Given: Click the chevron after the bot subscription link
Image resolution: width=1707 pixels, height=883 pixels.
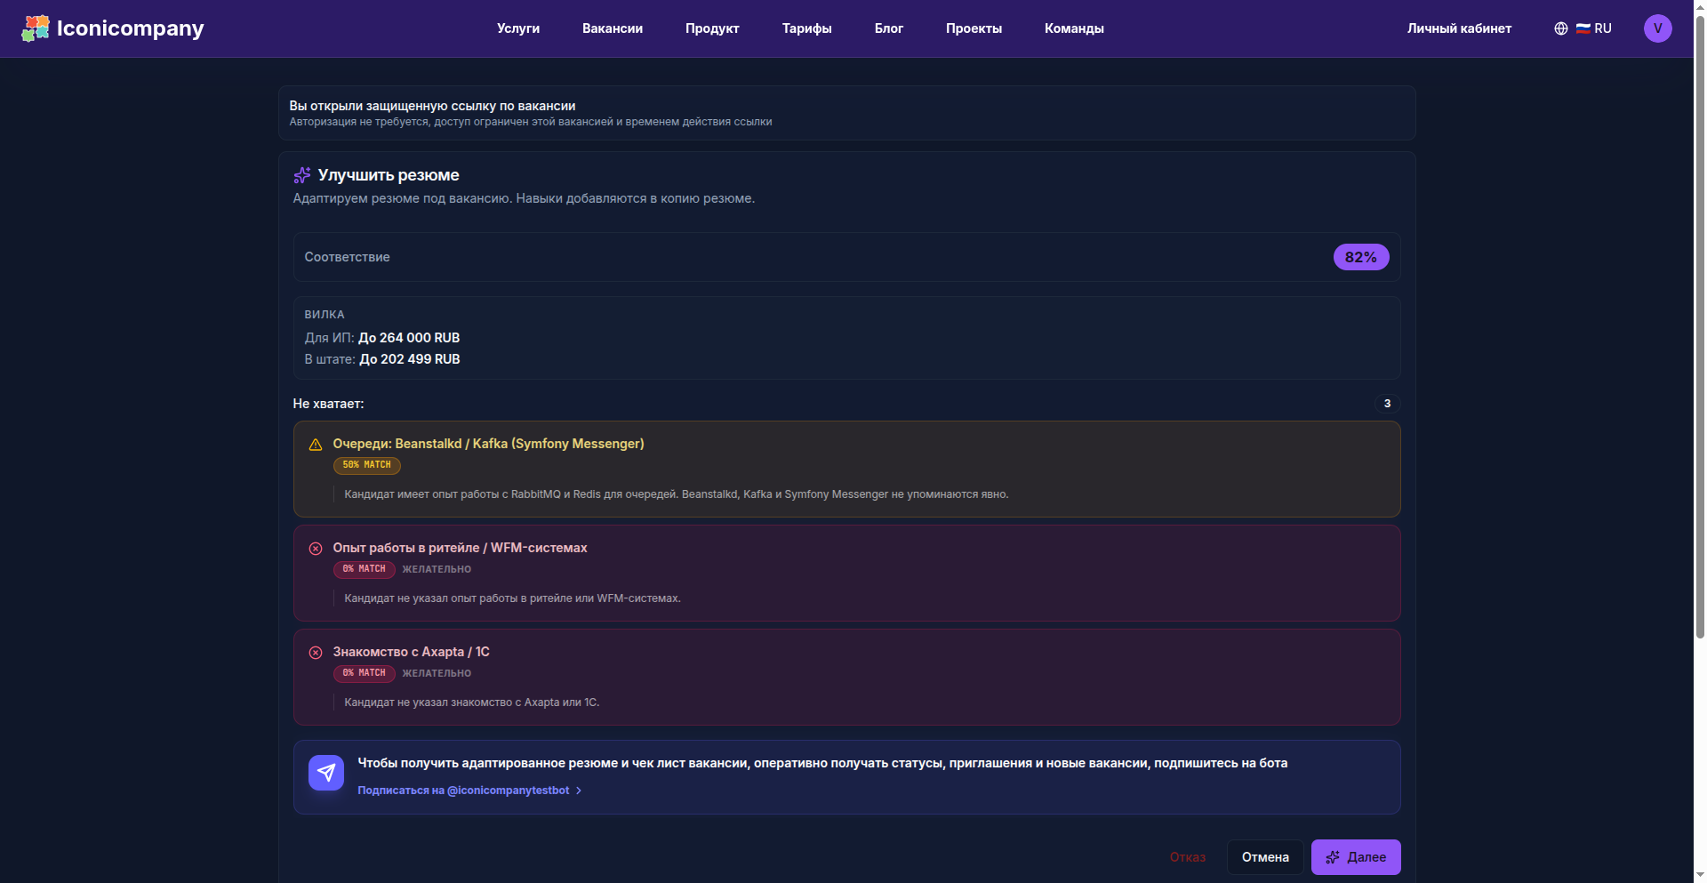Looking at the screenshot, I should [x=579, y=791].
